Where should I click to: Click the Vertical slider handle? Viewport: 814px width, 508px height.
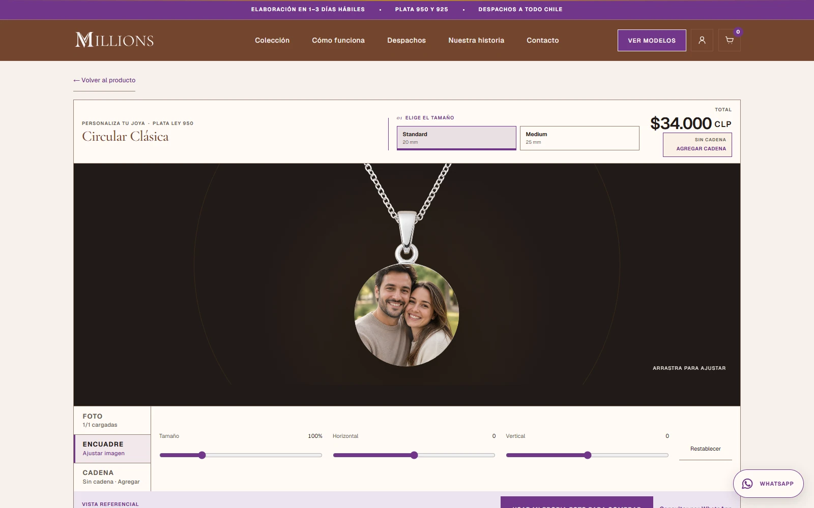[588, 455]
